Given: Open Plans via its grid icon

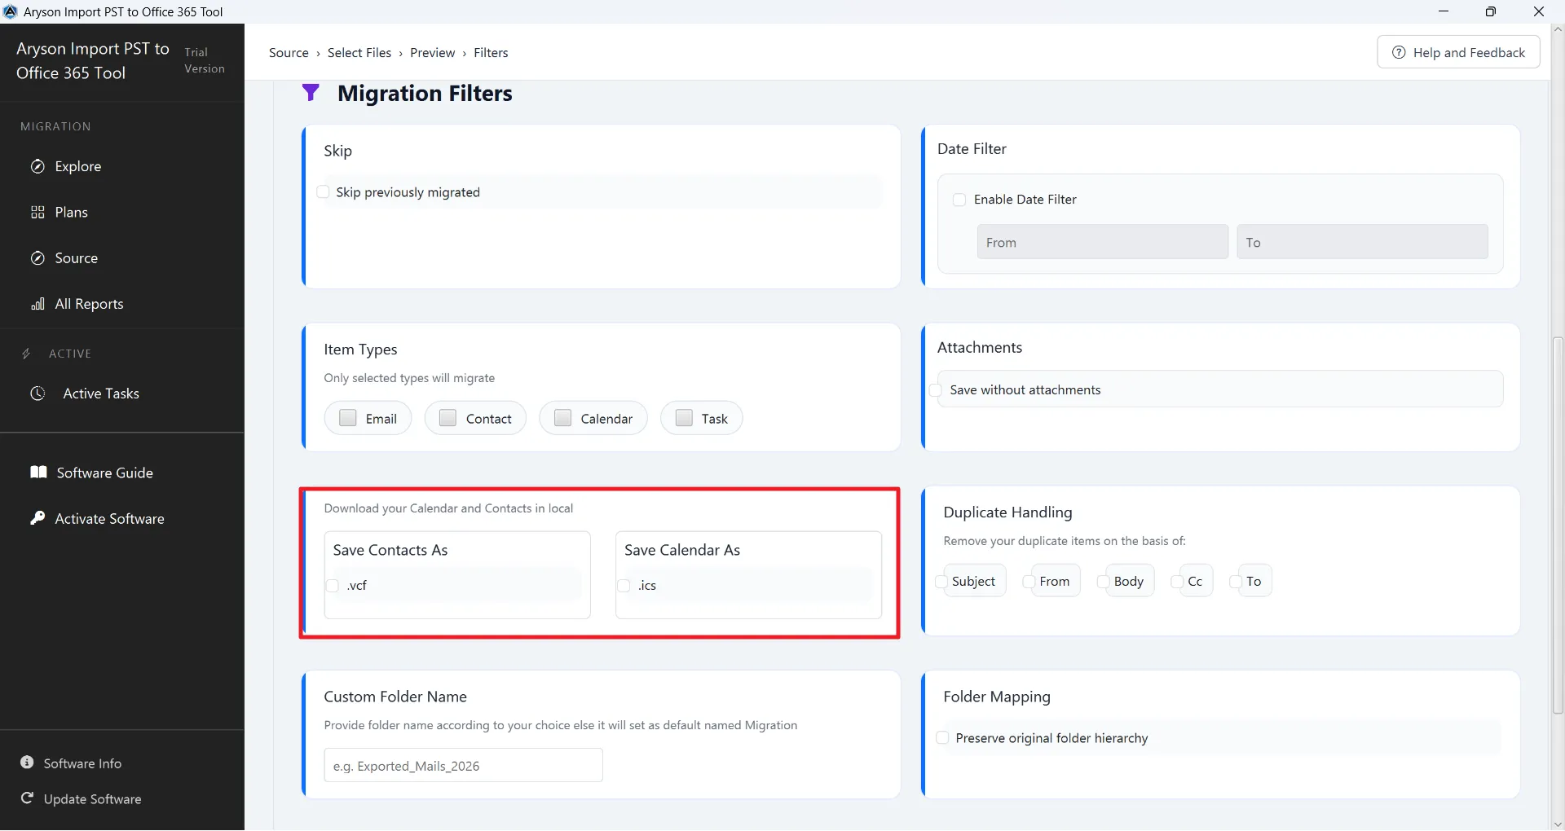Looking at the screenshot, I should coord(37,213).
